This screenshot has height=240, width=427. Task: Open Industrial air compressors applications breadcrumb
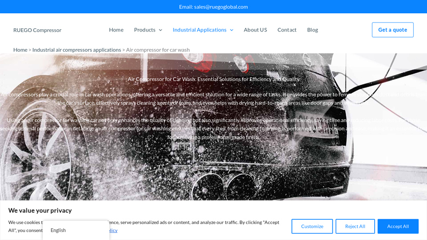tap(76, 50)
